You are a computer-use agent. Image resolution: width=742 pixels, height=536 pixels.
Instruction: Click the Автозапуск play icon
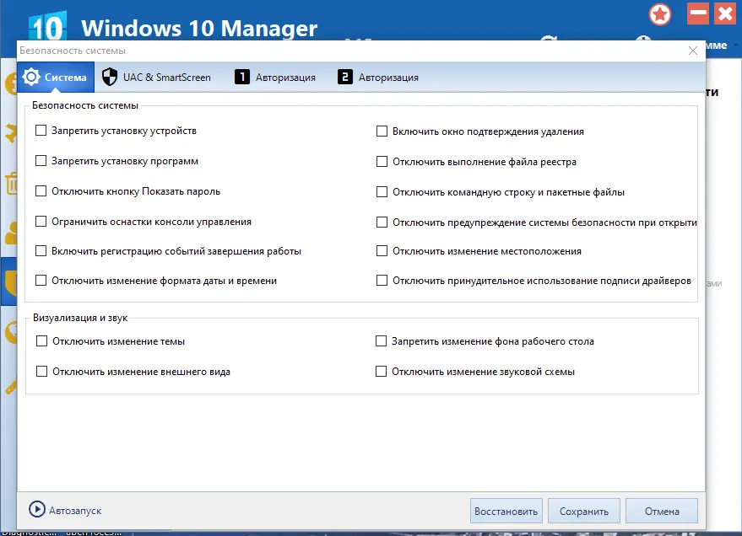(37, 510)
